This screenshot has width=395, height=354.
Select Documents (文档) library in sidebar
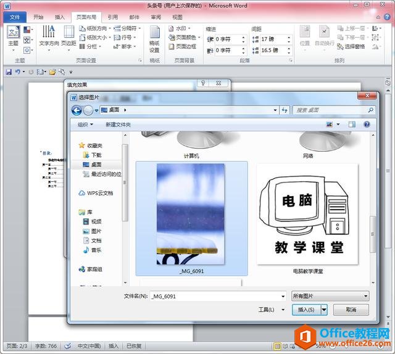92,241
